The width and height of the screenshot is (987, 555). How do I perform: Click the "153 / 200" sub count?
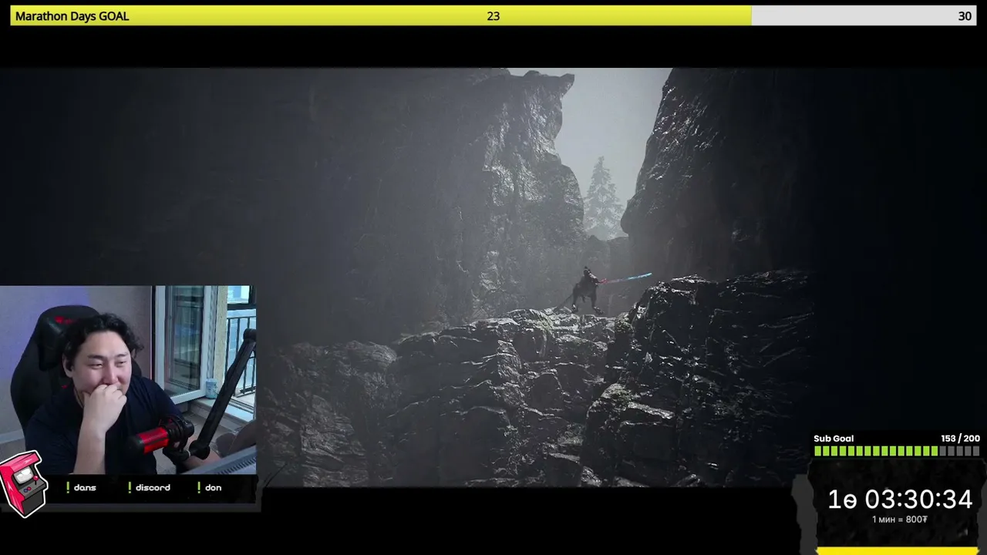coord(960,439)
